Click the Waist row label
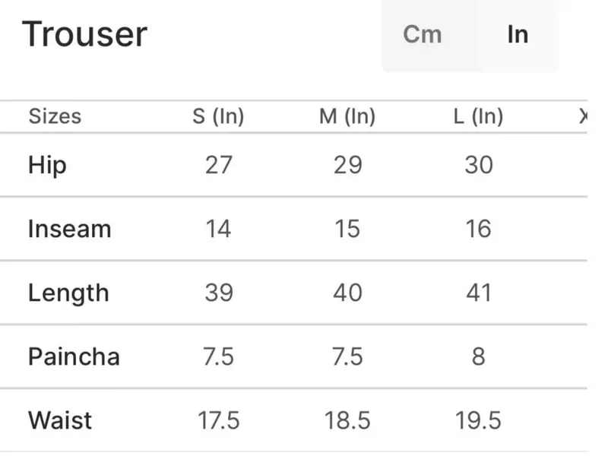Image resolution: width=608 pixels, height=456 pixels. [x=60, y=420]
